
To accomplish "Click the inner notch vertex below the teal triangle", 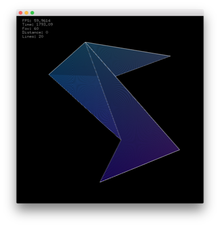I will click(x=116, y=76).
